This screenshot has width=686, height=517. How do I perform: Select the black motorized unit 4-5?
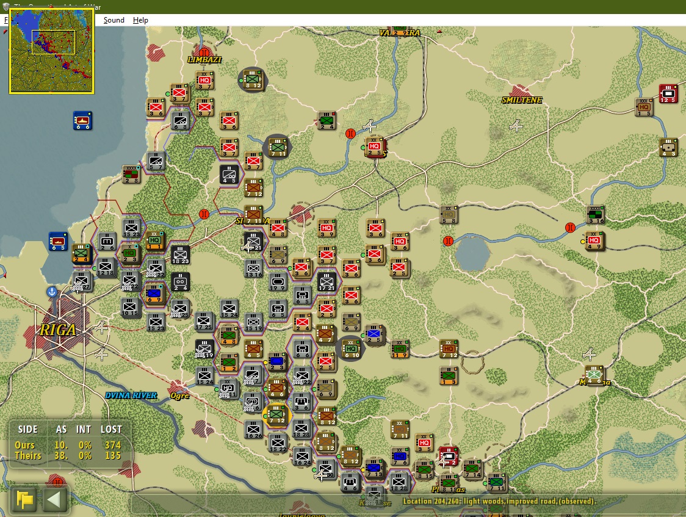coord(229,173)
